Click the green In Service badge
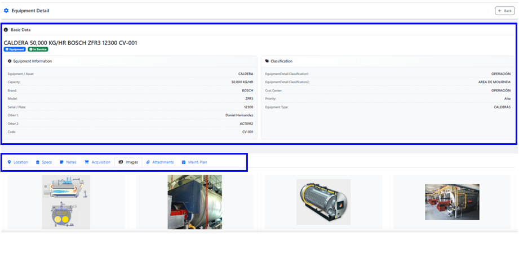519x255 pixels. [x=38, y=49]
